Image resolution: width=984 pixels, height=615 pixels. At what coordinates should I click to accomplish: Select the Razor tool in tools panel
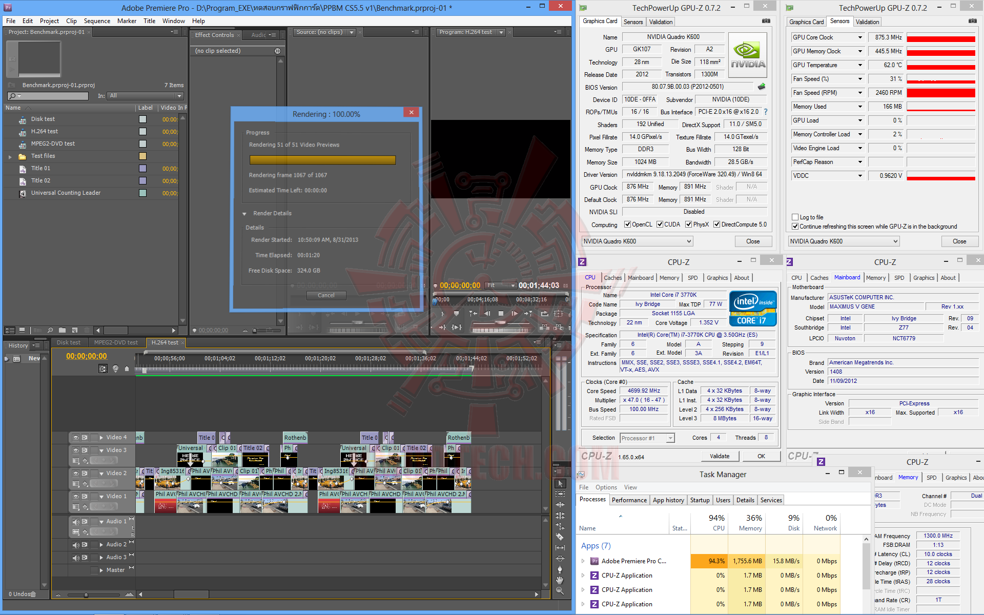point(560,537)
